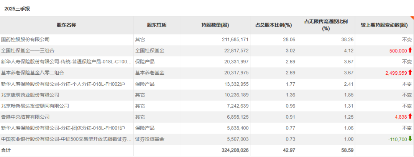This screenshot has width=414, height=157.
Task: Click the 2025三季报 heading
Action: tap(17, 9)
